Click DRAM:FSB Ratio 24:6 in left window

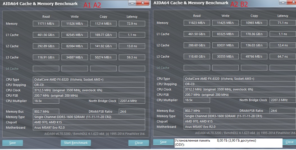tap(132, 112)
